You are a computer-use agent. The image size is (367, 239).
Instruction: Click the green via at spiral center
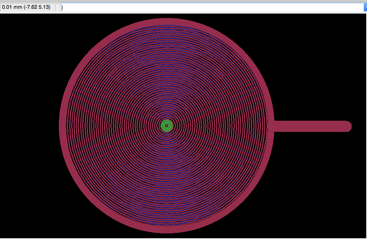(166, 125)
